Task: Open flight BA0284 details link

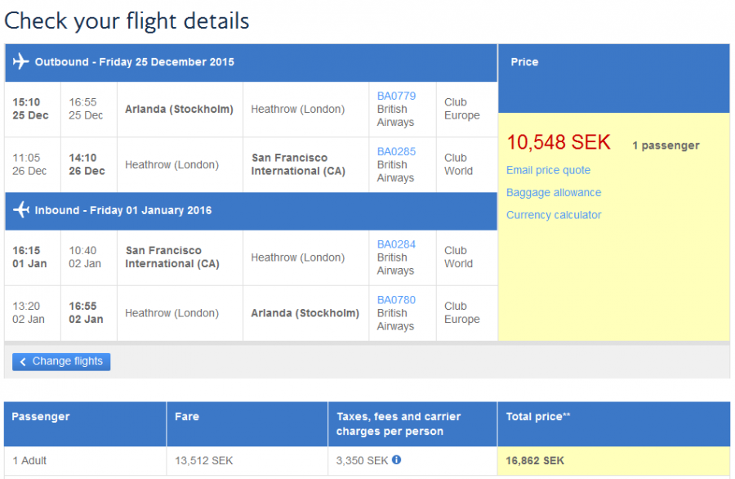Action: coord(396,244)
